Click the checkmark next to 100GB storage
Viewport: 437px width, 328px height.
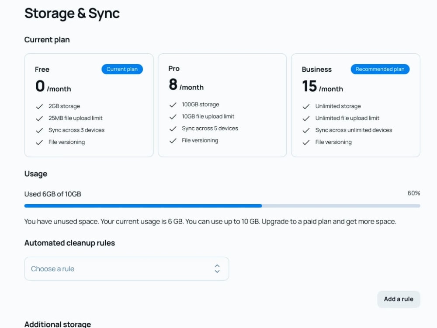173,105
